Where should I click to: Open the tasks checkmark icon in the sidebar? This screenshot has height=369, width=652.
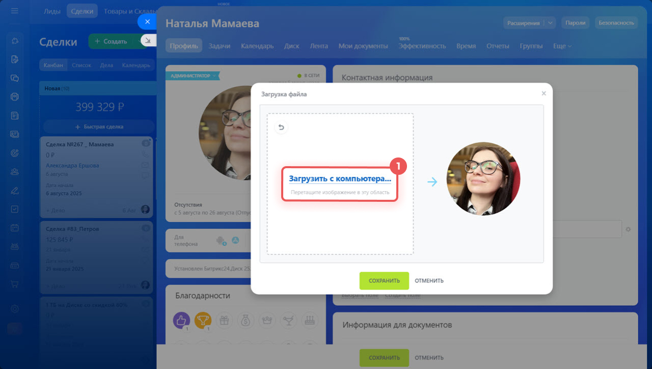coord(15,209)
